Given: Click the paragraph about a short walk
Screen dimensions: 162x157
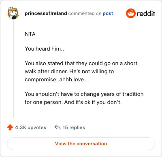Looking at the screenshot, I should pyautogui.click(x=81, y=71).
